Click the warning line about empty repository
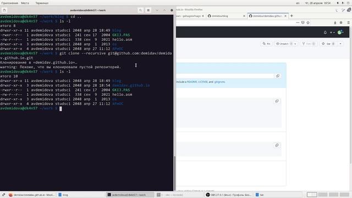The height and width of the screenshot is (198, 352). [61, 67]
